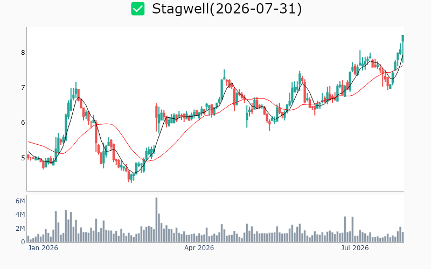Click the 6M volume axis label
The height and width of the screenshot is (269, 431).
pyautogui.click(x=20, y=201)
